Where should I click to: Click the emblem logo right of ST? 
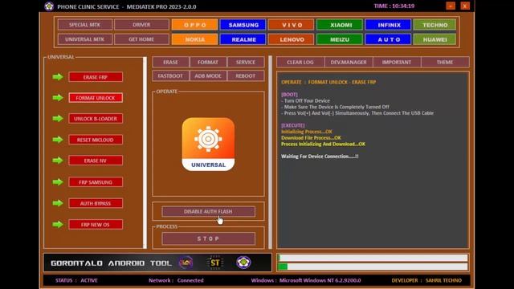(x=243, y=263)
